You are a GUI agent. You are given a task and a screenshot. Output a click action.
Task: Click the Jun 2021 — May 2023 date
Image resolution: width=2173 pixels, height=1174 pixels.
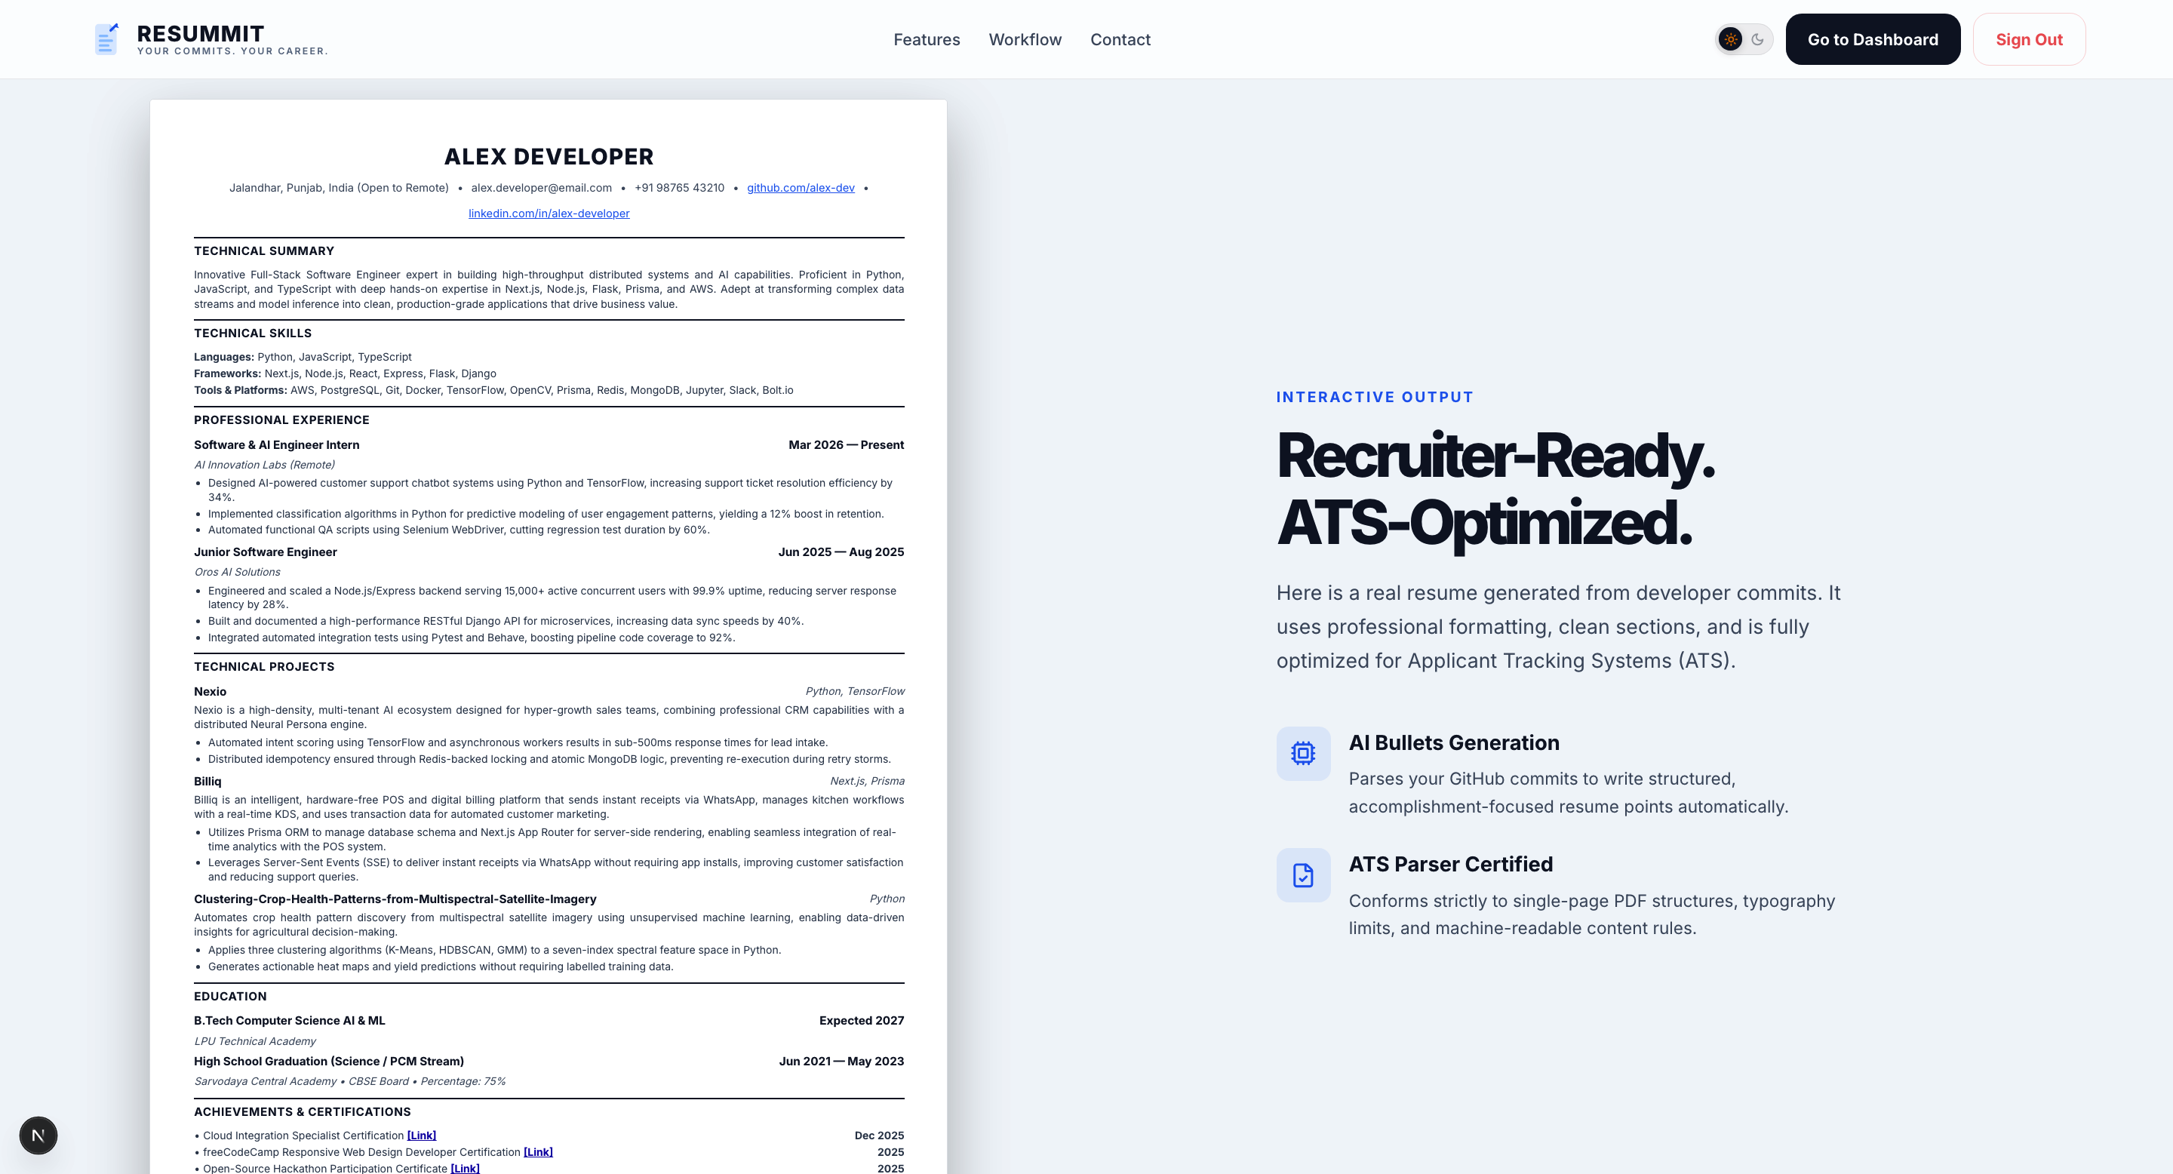coord(841,1061)
